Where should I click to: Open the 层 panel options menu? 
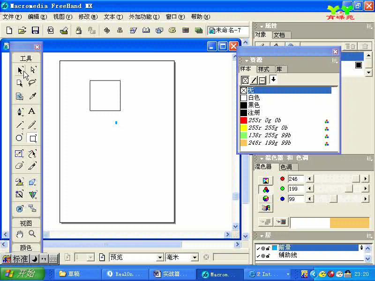pos(369,236)
